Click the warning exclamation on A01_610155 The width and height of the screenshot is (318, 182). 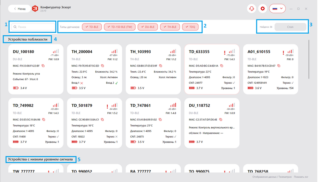(x=283, y=53)
